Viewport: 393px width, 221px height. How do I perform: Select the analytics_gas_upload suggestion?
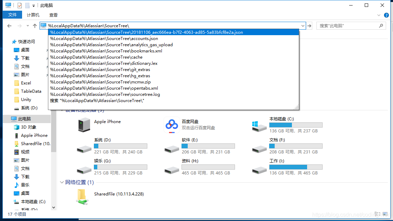point(174,45)
